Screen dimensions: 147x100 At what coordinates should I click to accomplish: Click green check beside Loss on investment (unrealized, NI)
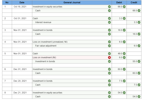[x=109, y=42]
